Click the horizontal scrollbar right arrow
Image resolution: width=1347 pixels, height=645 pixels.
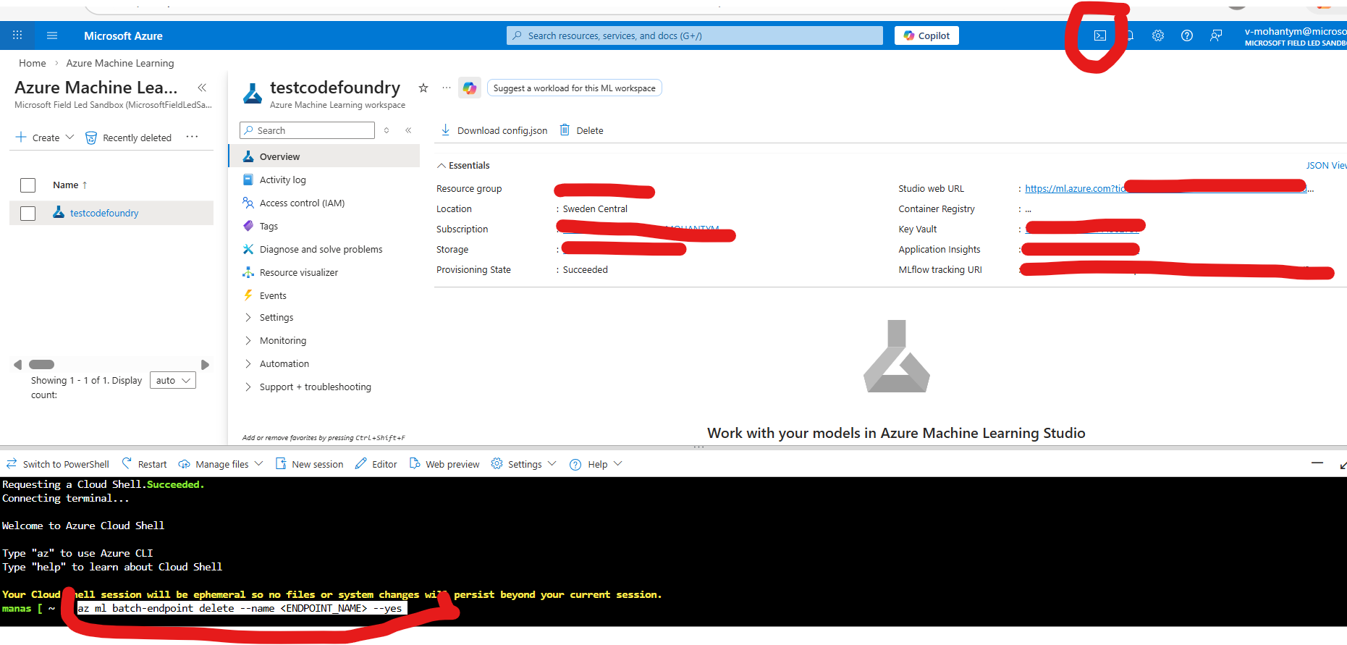click(x=205, y=365)
